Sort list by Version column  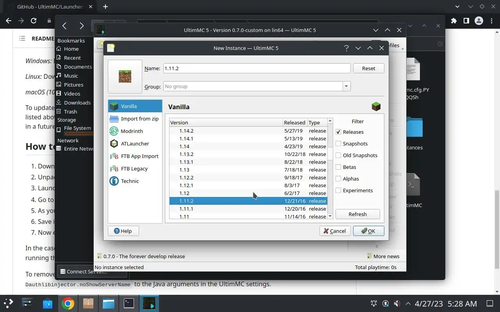pyautogui.click(x=226, y=122)
